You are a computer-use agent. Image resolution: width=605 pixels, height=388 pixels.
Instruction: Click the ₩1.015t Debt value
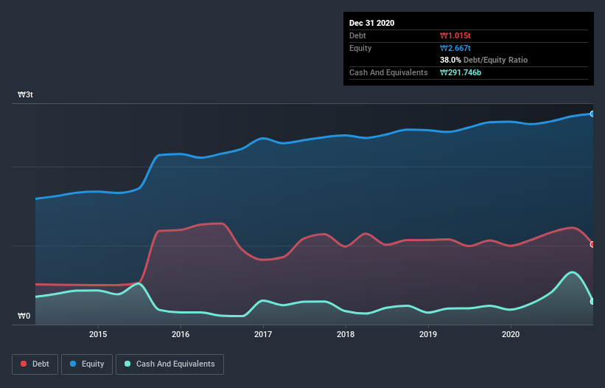(x=455, y=35)
